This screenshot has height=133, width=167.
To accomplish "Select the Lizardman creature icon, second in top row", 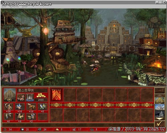I will 20,107.
